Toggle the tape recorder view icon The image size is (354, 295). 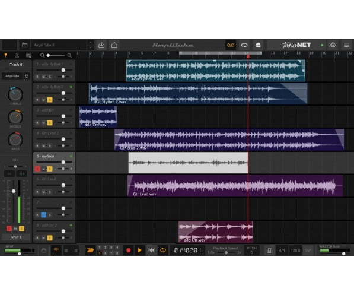[x=231, y=45]
